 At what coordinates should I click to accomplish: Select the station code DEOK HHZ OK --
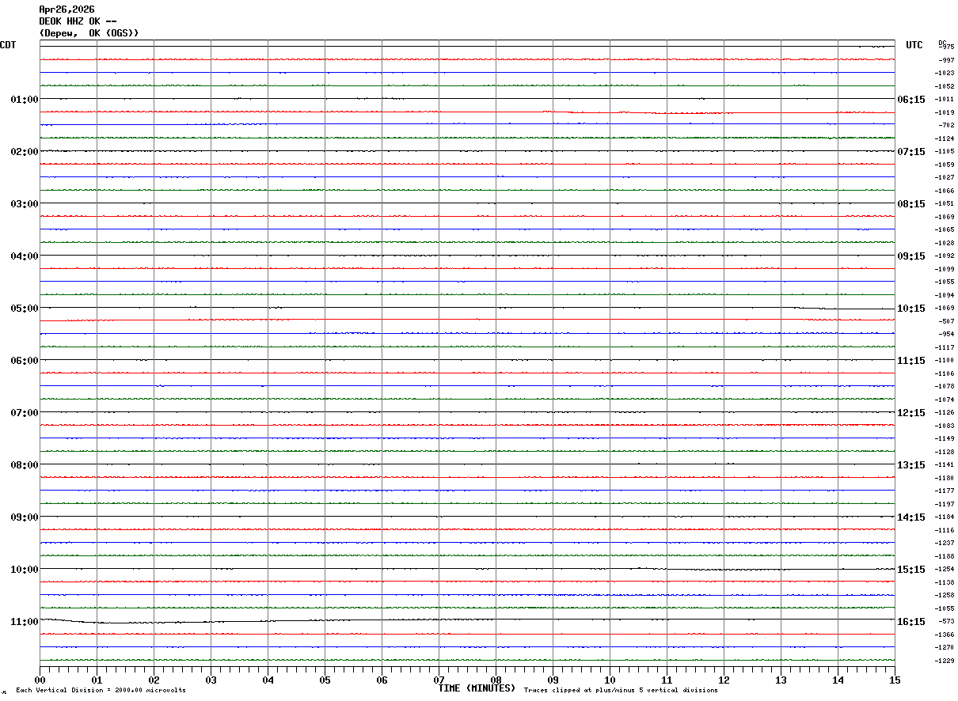coord(78,21)
